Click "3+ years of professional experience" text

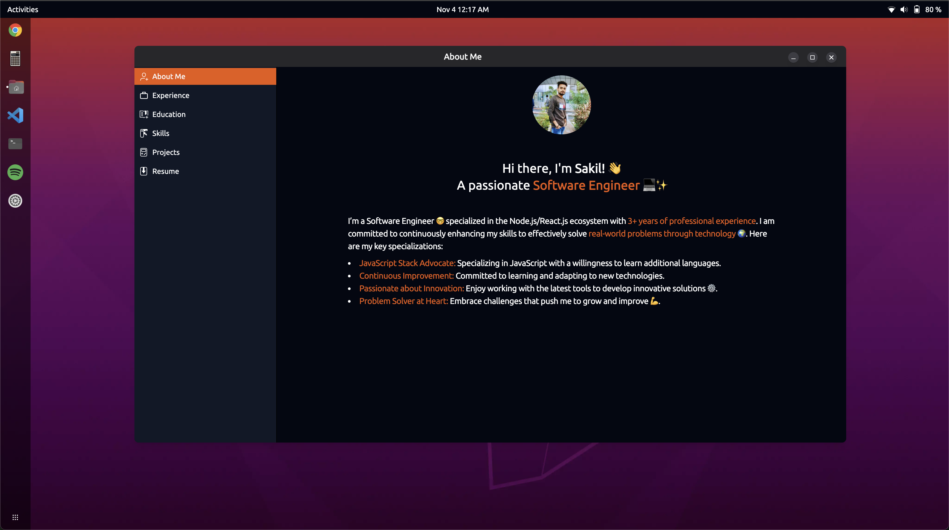click(691, 221)
